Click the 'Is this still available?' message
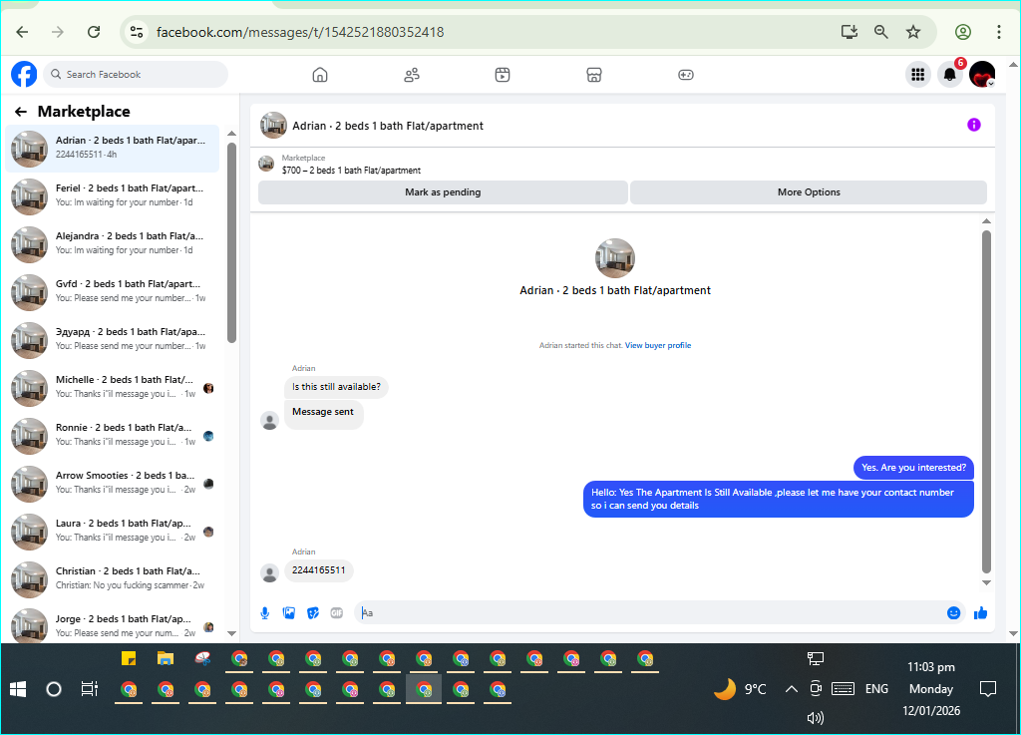 click(x=336, y=387)
